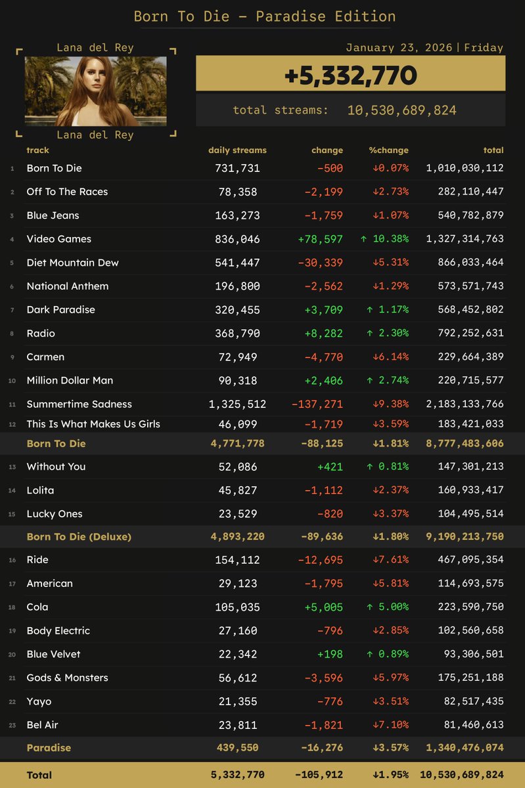Viewport: 525px width, 788px height.
Task: Click Yayo daily streams '21,355'
Action: tap(237, 702)
